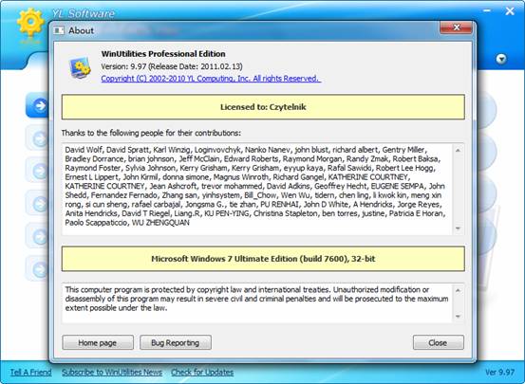Subscribe to WinUtilities News link

coord(112,373)
